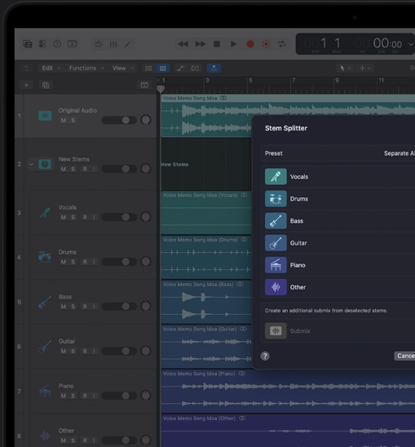Click the Bass track volume slider
The height and width of the screenshot is (447, 415).
pos(119,307)
